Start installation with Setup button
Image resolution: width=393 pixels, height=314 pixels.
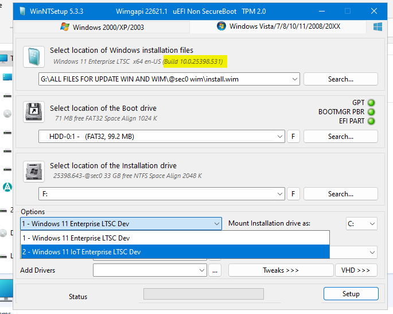(351, 294)
